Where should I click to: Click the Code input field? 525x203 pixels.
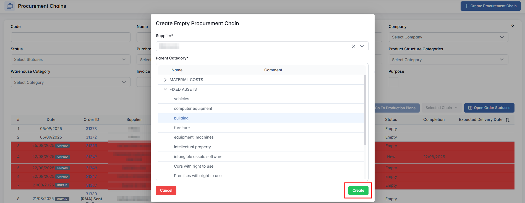pos(70,37)
